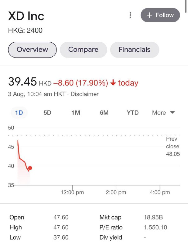Open the Financials tab

(134, 49)
